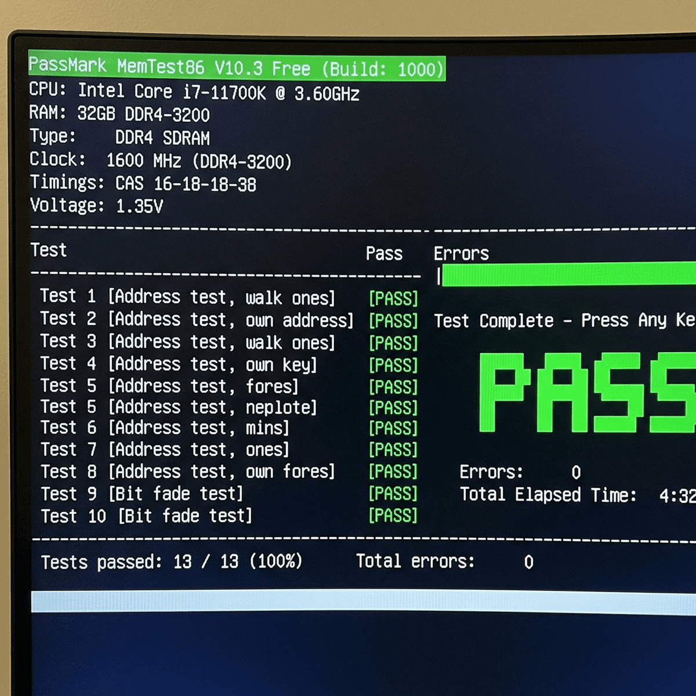Click the large green PASS banner

(x=587, y=393)
